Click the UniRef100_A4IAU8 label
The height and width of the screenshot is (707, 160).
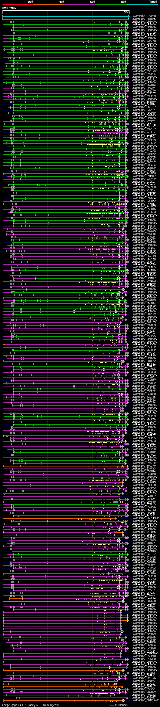point(143,171)
